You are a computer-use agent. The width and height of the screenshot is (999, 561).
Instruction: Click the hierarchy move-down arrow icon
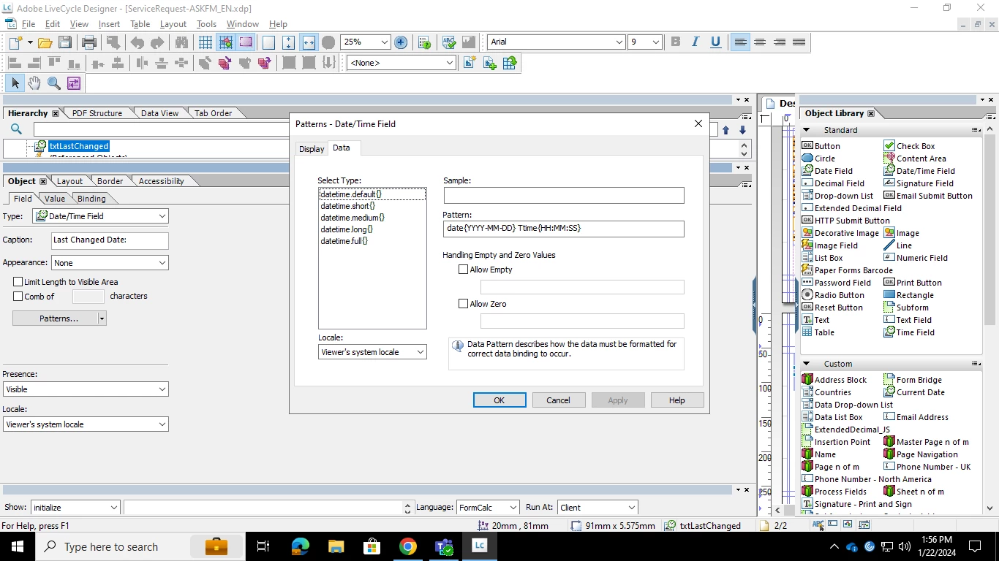(x=742, y=130)
